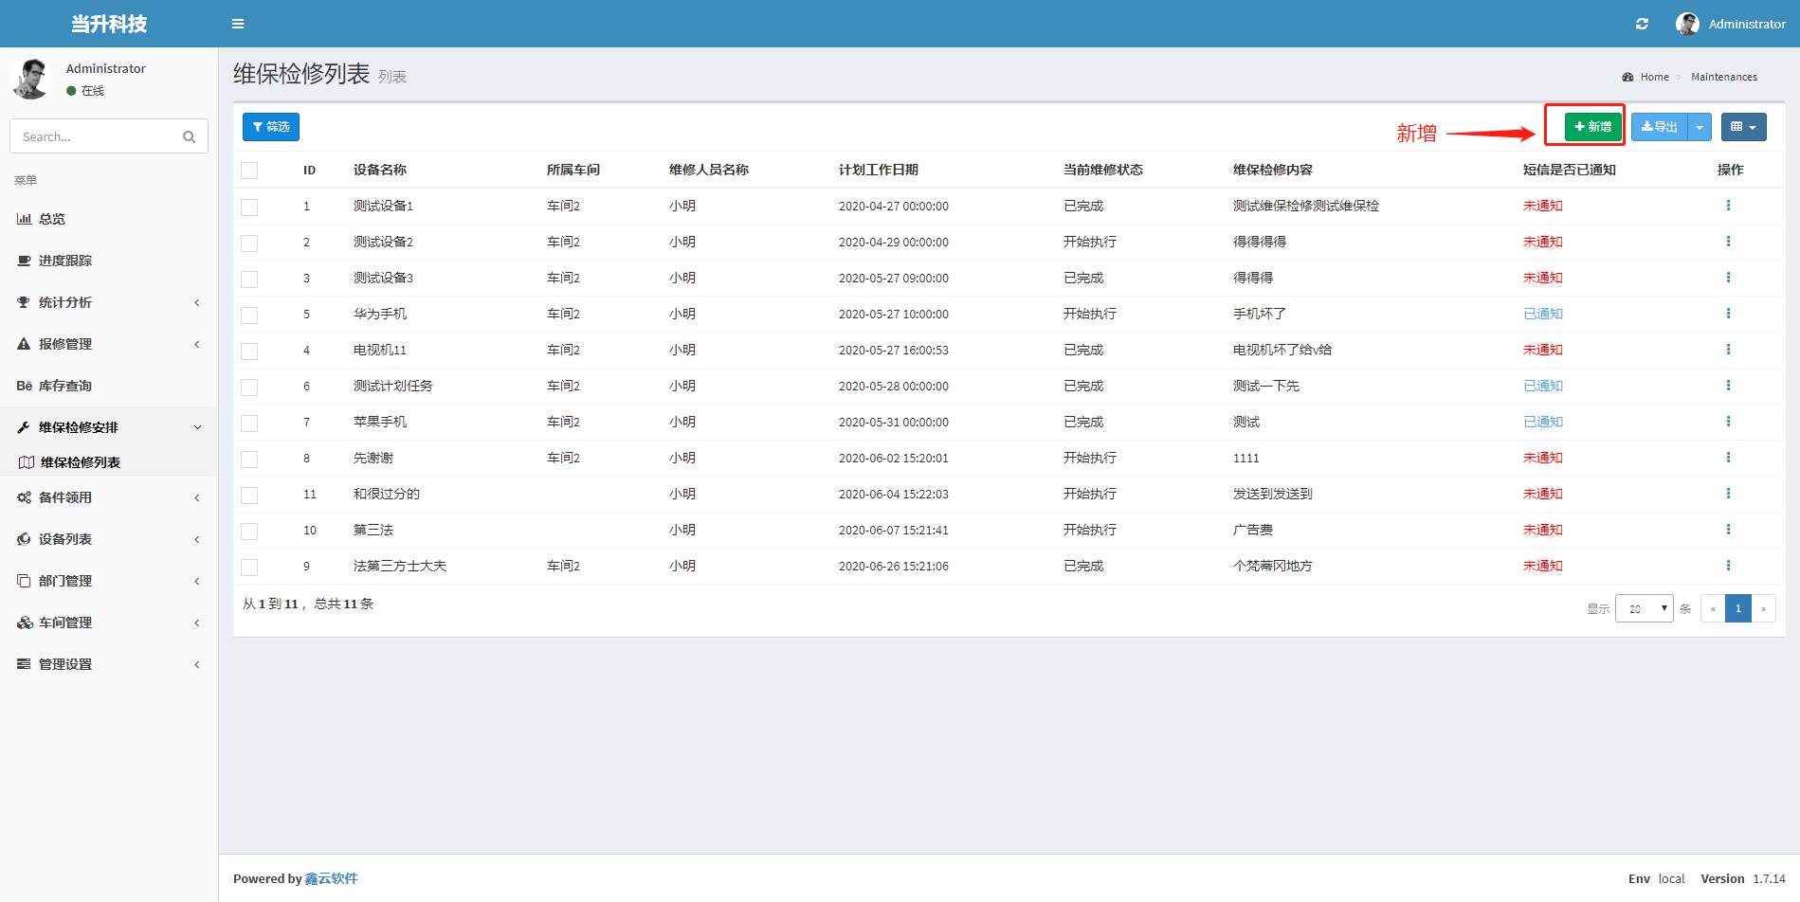
Task: Click the refresh icon in top bar
Action: click(x=1642, y=24)
